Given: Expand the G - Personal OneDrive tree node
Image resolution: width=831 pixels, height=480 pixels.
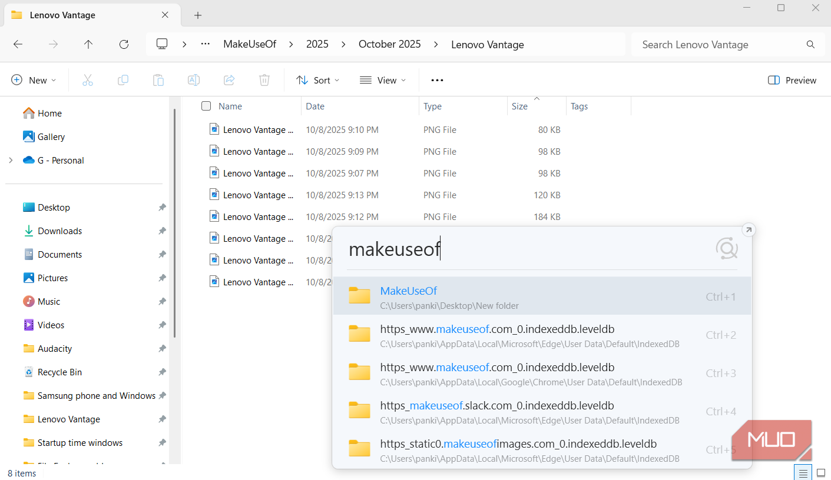Looking at the screenshot, I should (11, 160).
